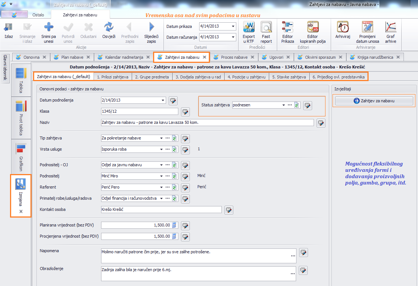418x286 pixels.
Task: Click ellipsis button in Obrazloženje field
Action: pyautogui.click(x=293, y=274)
